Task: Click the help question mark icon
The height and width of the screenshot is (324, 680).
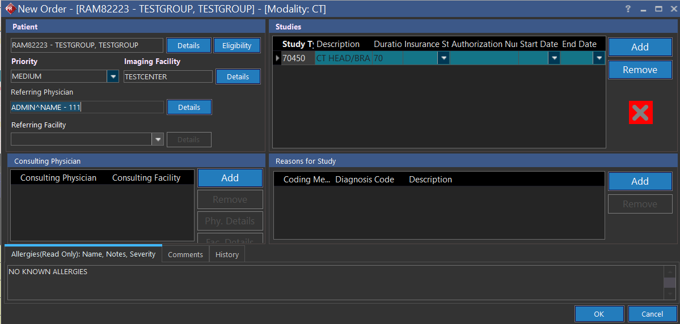Action: click(628, 9)
